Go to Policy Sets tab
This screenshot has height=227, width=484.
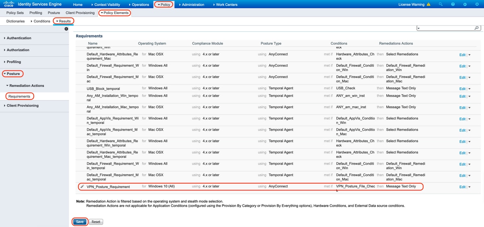[x=15, y=13]
